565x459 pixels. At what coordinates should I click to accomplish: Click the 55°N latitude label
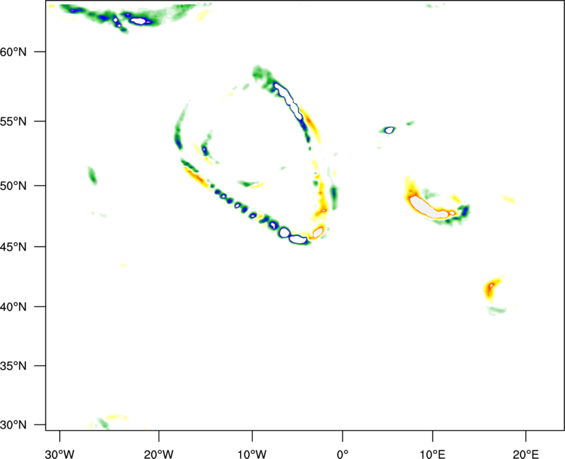pos(13,121)
